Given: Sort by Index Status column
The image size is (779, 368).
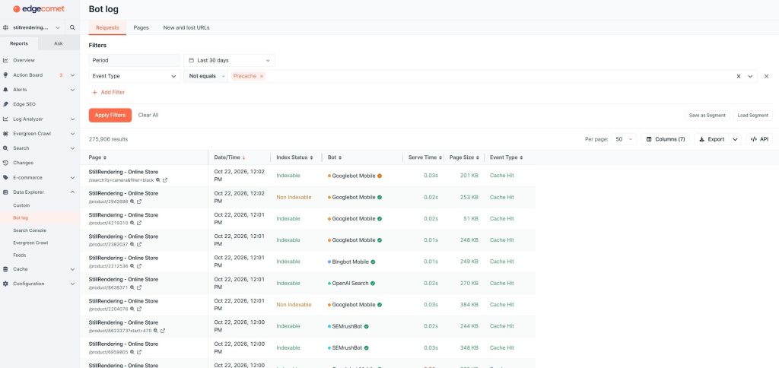Looking at the screenshot, I should 294,157.
